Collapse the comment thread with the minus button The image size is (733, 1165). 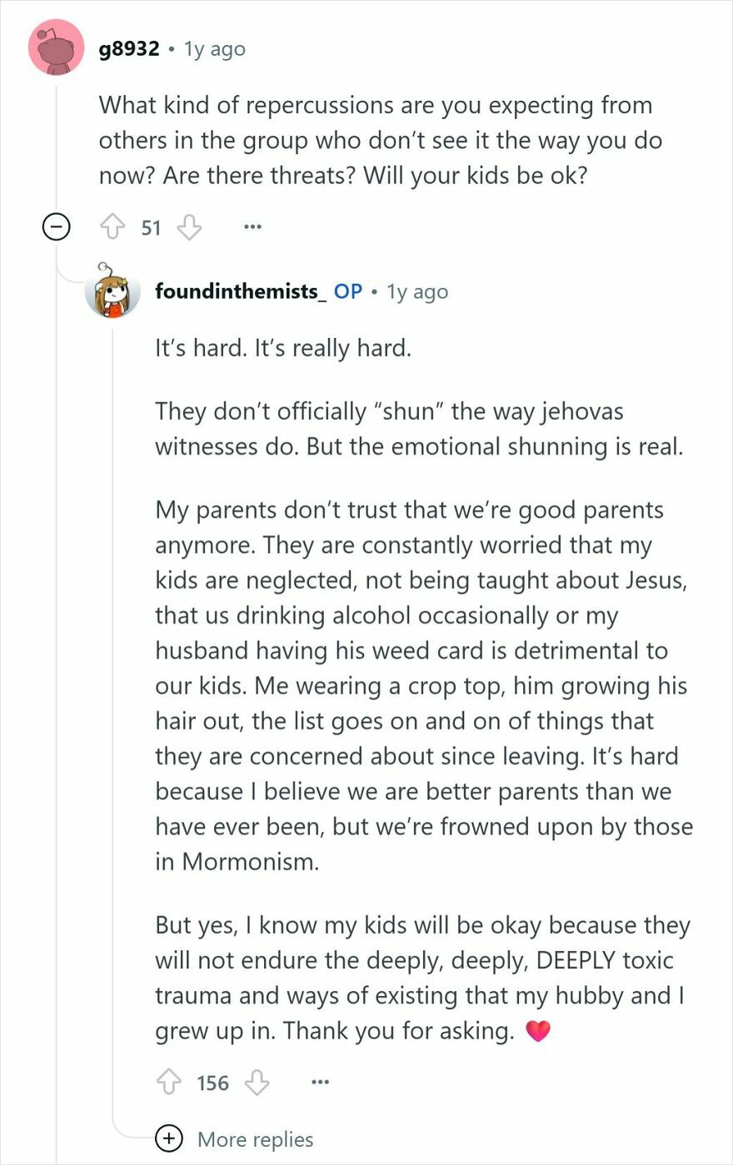(x=56, y=226)
